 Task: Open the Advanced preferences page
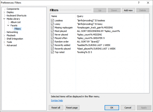12,45
